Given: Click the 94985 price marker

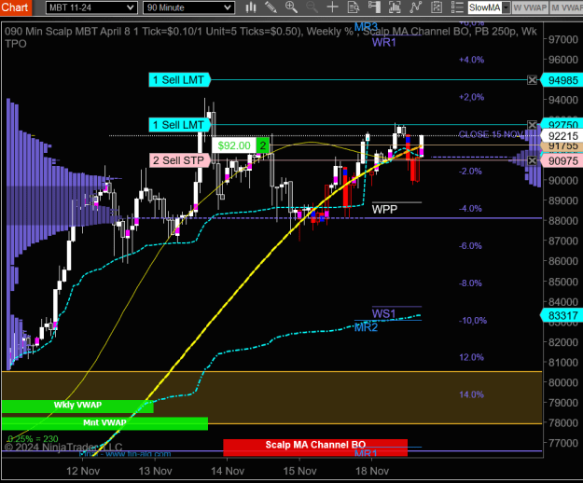Looking at the screenshot, I should (562, 80).
